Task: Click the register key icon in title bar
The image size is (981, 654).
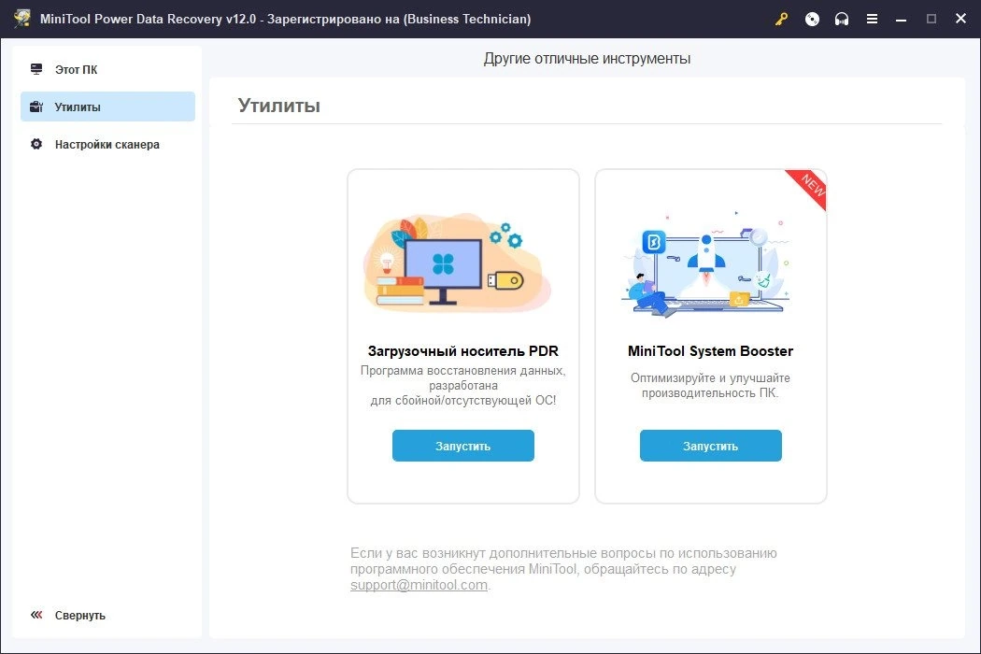Action: point(781,19)
